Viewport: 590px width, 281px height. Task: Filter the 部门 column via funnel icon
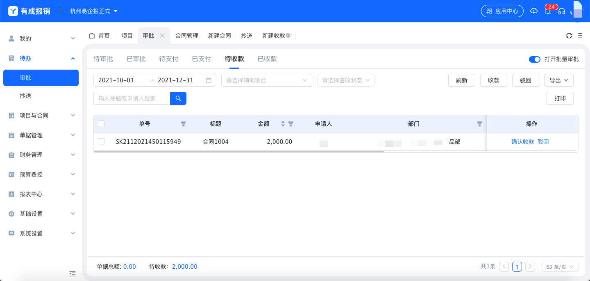click(479, 124)
